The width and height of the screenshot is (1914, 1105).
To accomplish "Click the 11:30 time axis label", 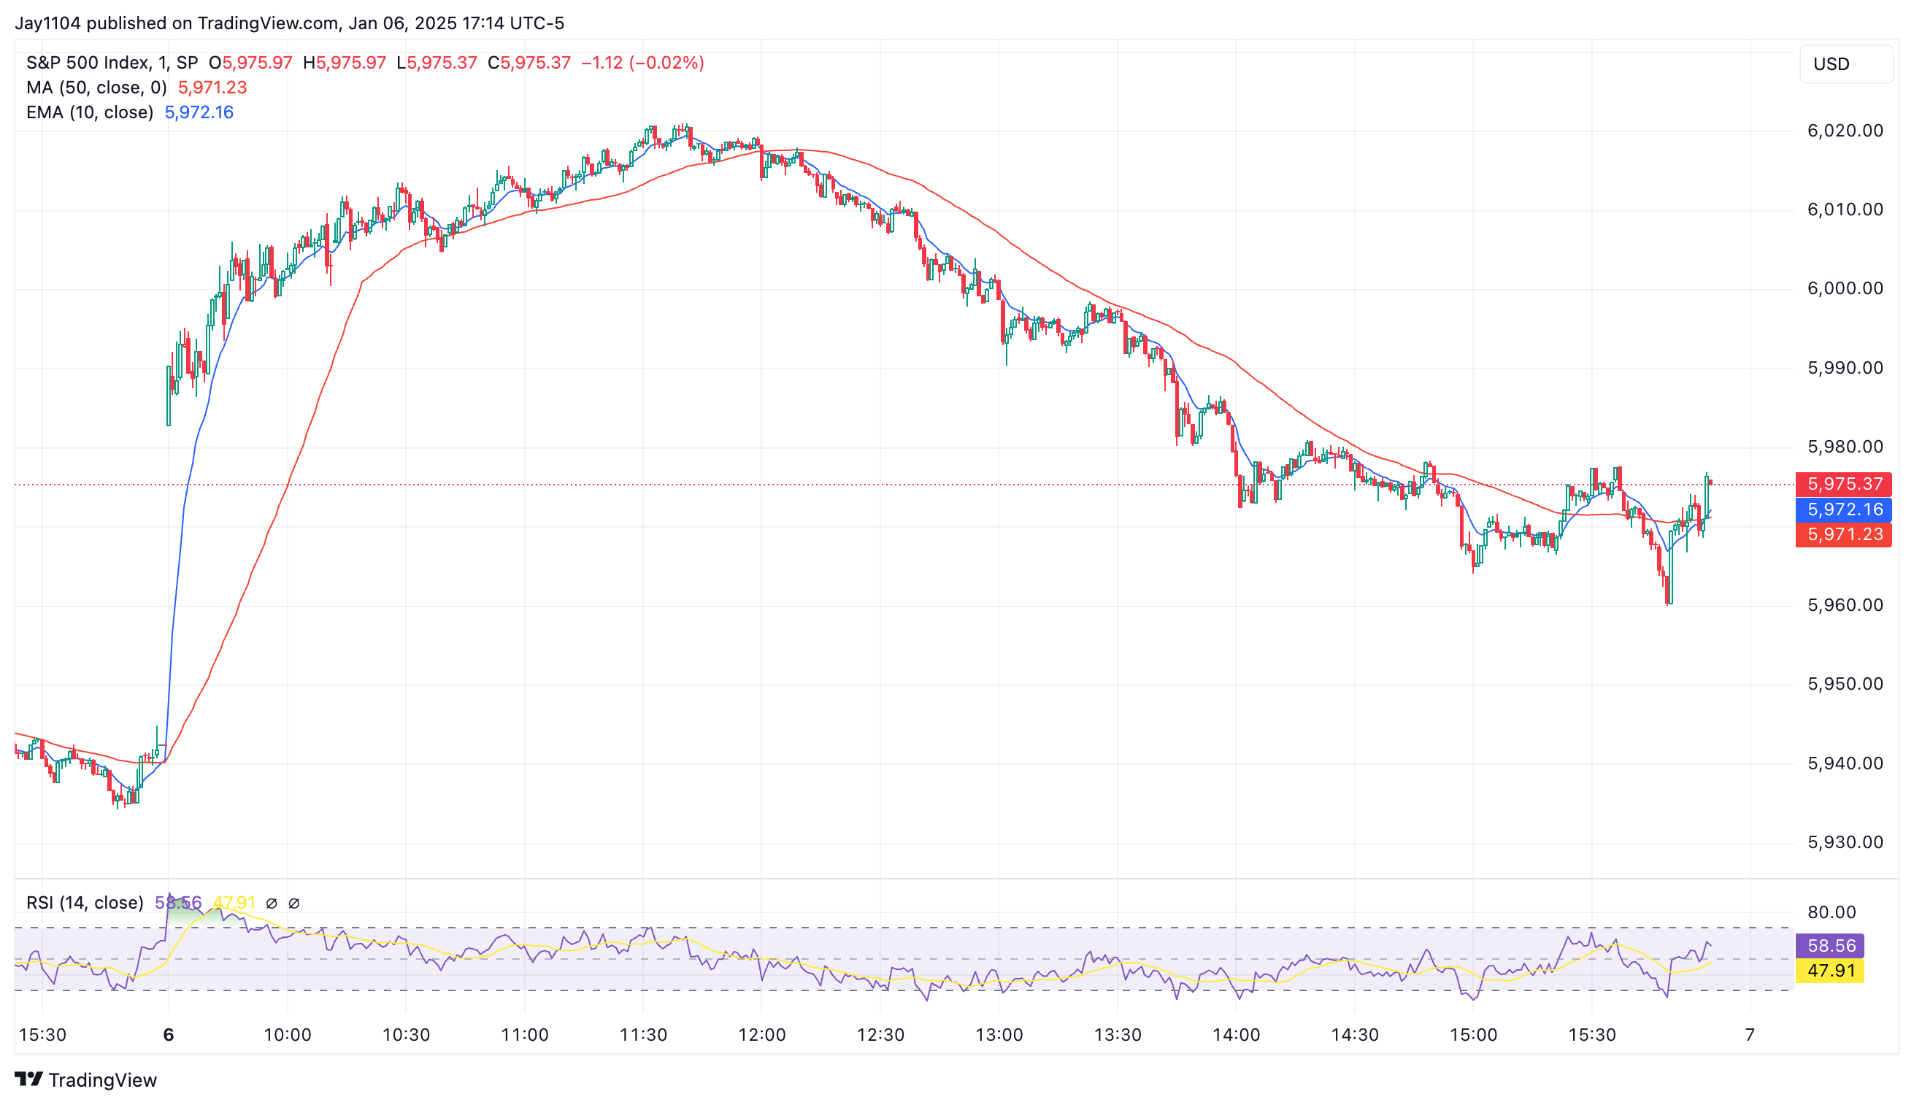I will point(644,1035).
